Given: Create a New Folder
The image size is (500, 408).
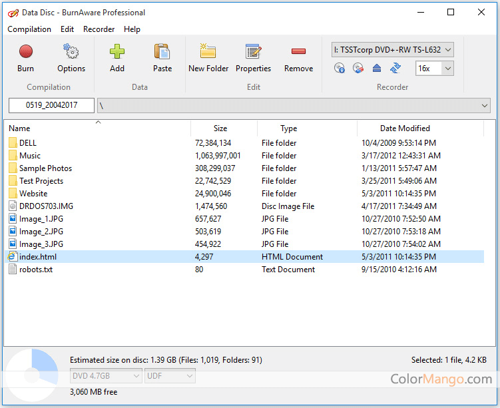Looking at the screenshot, I should coord(208,58).
